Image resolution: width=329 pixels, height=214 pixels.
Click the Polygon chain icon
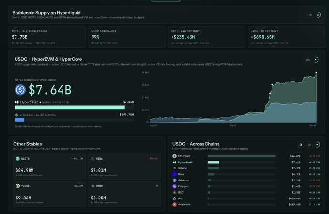pyautogui.click(x=174, y=186)
